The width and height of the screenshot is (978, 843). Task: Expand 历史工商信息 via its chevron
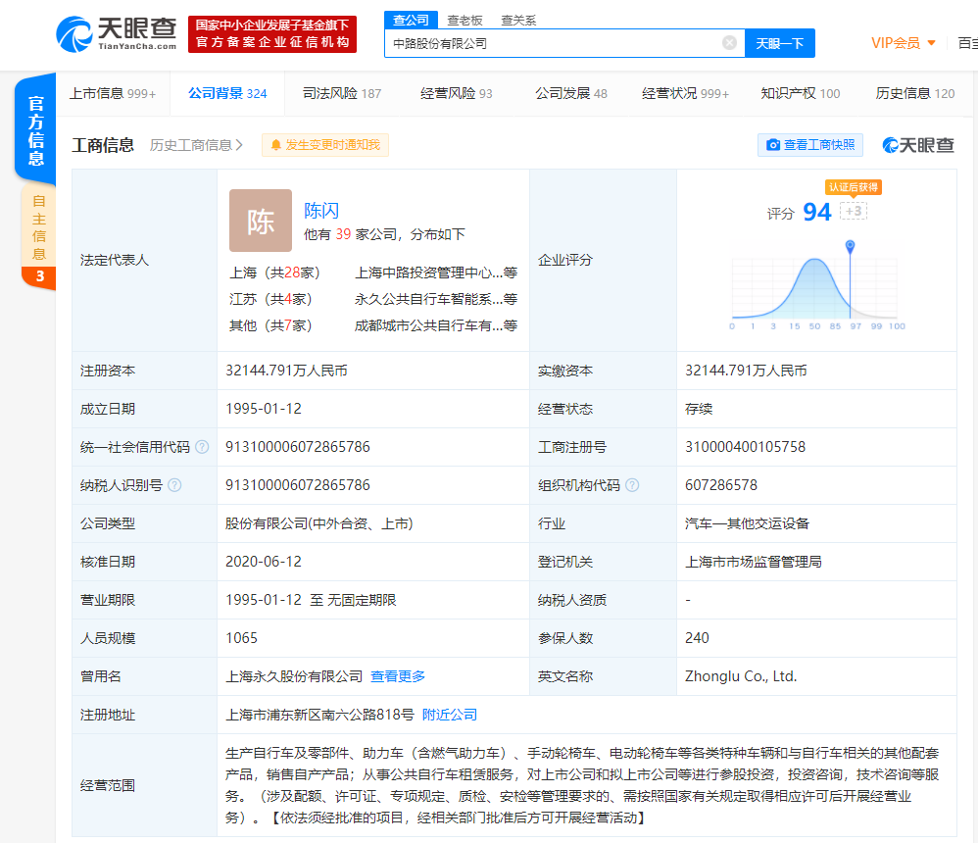point(239,145)
